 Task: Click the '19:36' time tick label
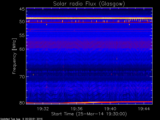(76, 109)
